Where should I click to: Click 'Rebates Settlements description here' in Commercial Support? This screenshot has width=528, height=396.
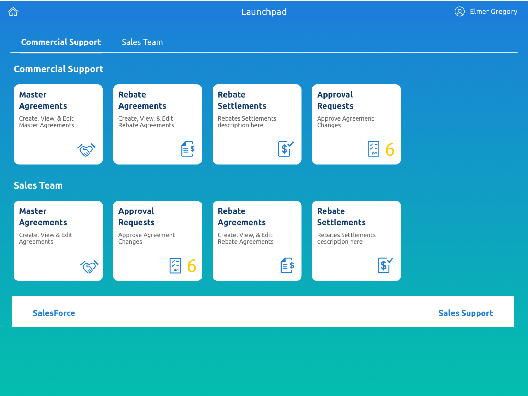tap(247, 122)
